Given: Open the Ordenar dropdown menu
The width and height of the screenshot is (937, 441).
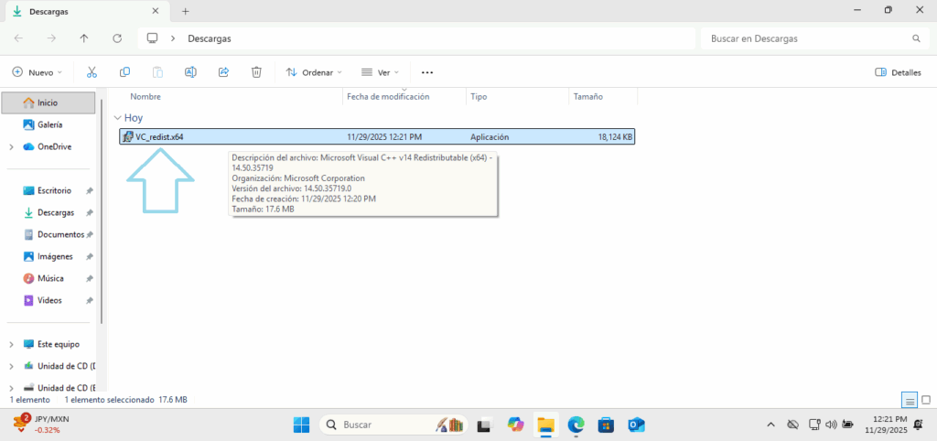Looking at the screenshot, I should (x=315, y=72).
